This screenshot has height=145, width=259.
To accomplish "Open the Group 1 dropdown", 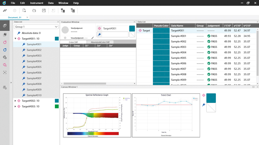I will click(x=36, y=27).
